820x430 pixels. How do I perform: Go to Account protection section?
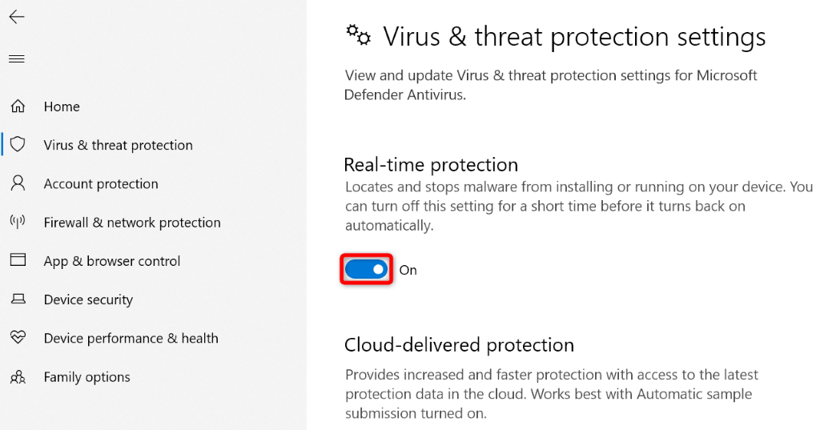tap(101, 183)
